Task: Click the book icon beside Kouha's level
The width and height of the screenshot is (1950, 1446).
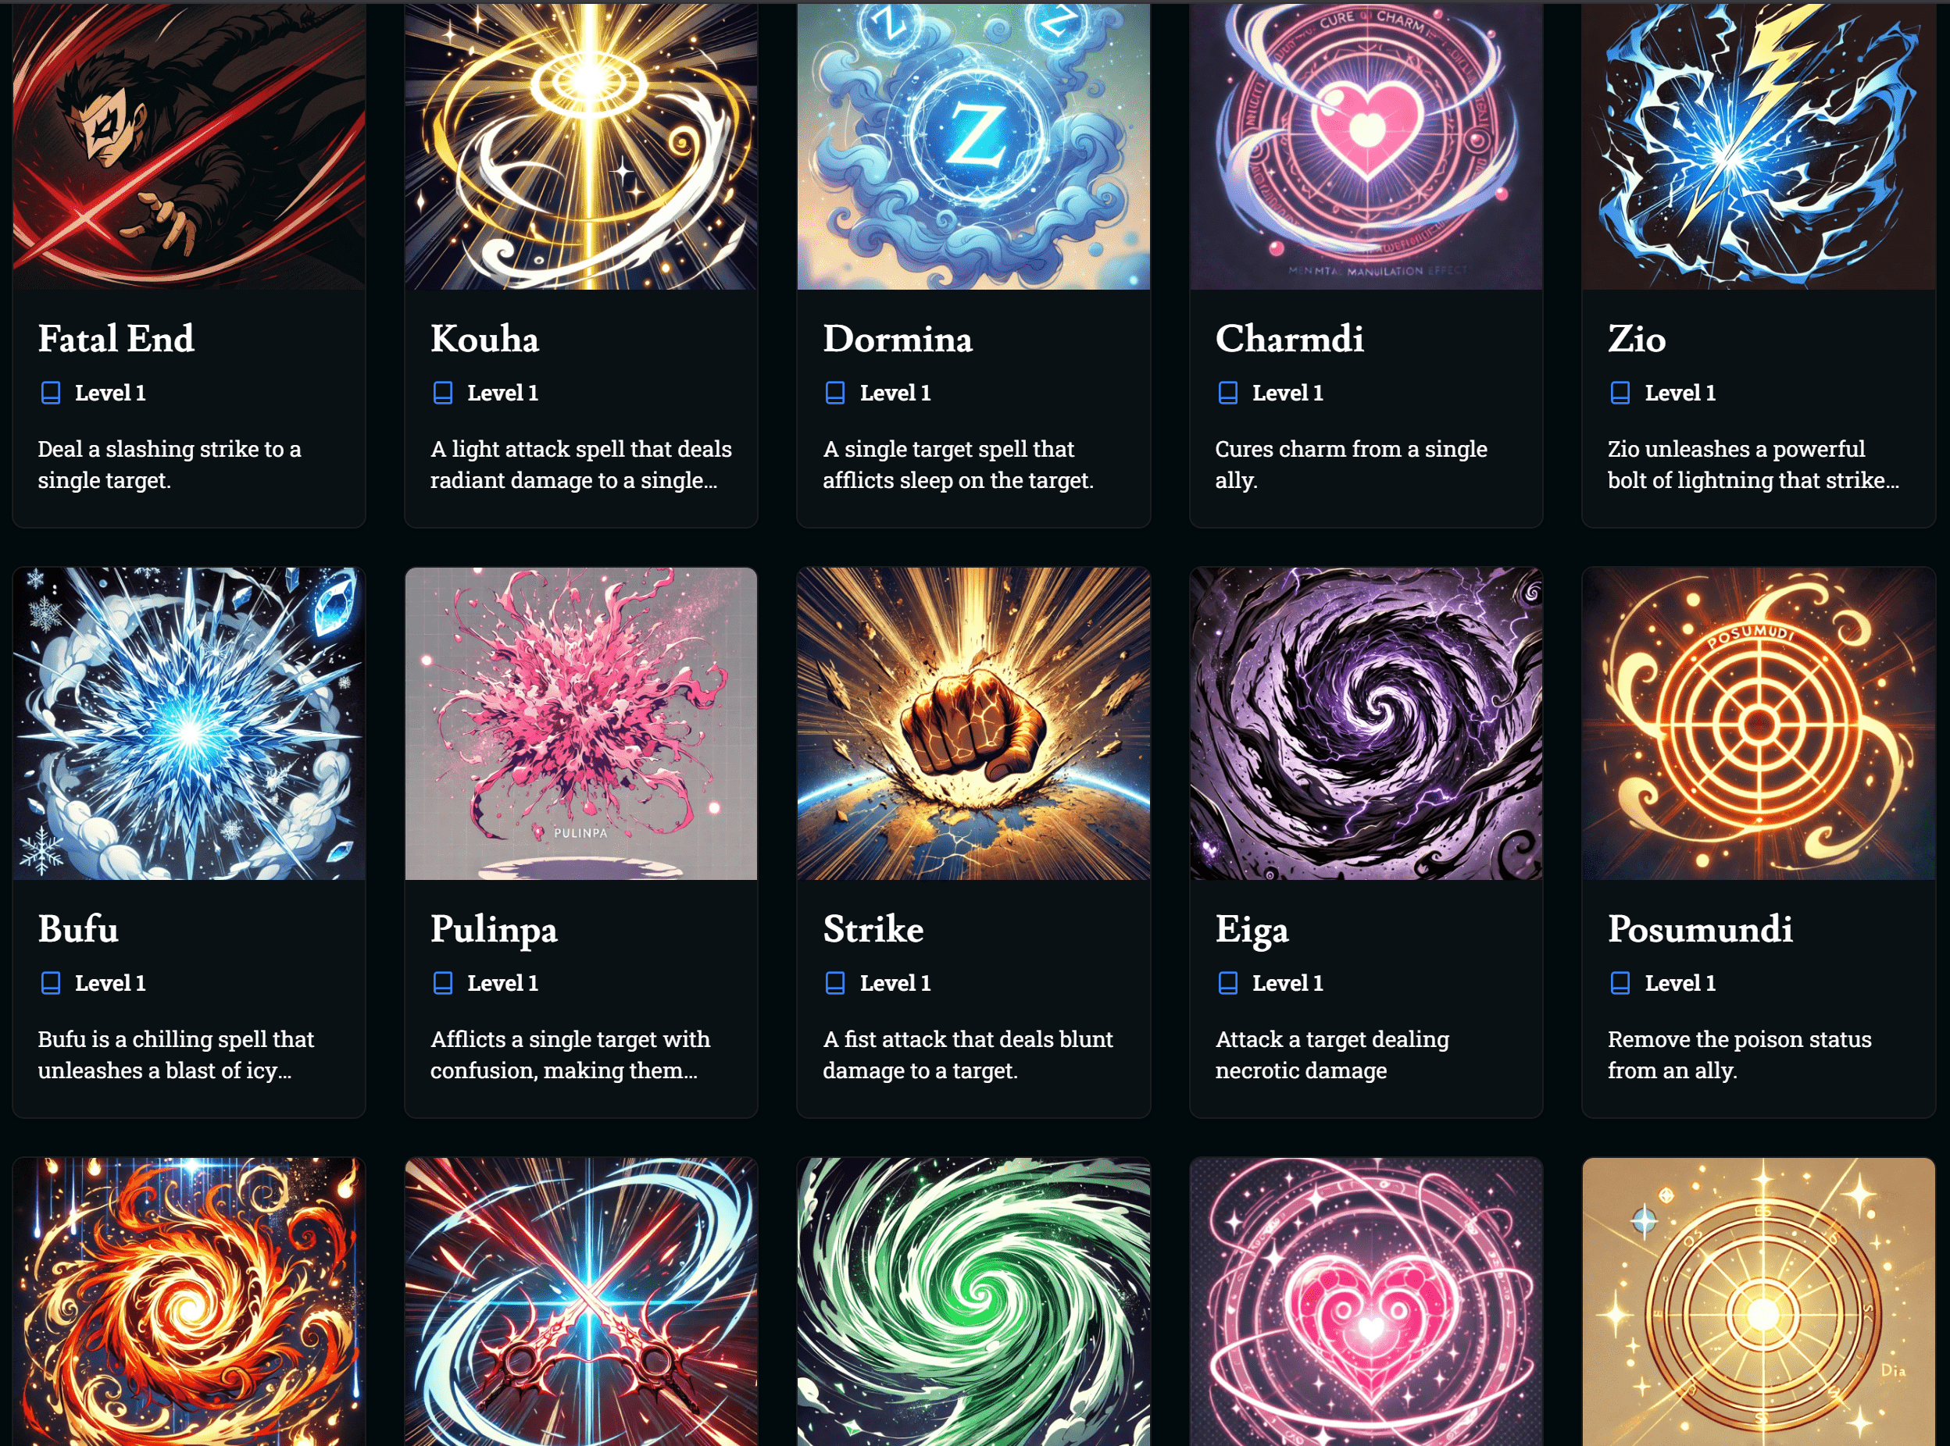Action: (443, 393)
